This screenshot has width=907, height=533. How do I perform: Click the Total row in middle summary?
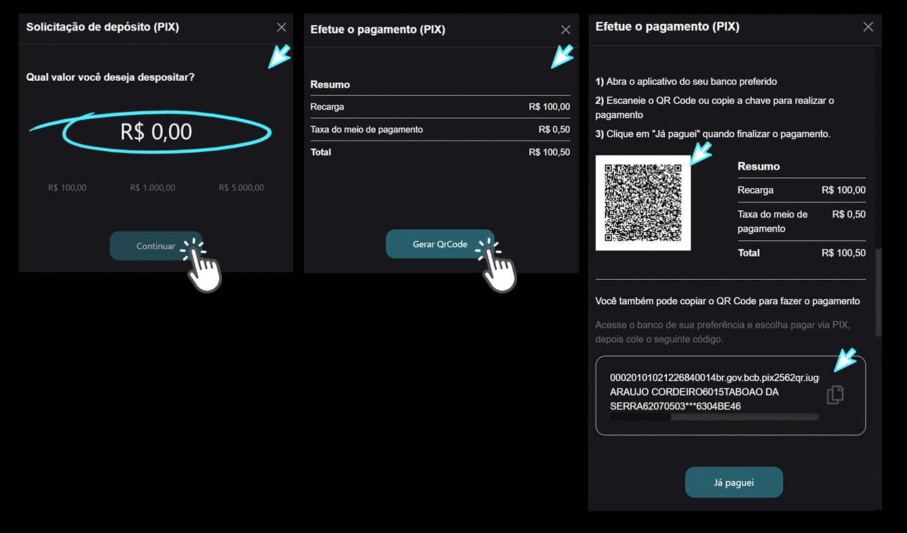tap(440, 152)
